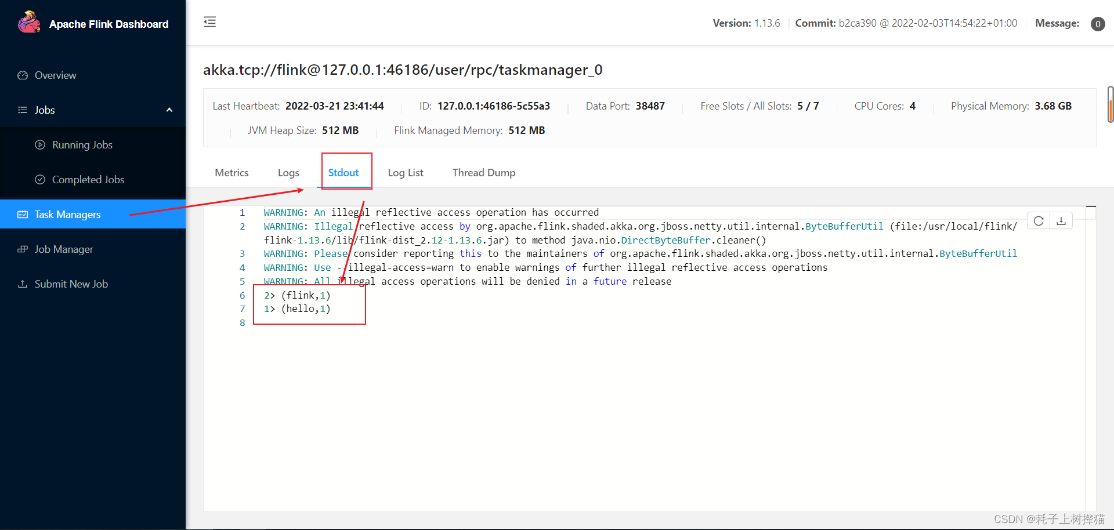Click the ByteBufferUtil text on line 2
The height and width of the screenshot is (530, 1114).
coord(844,227)
